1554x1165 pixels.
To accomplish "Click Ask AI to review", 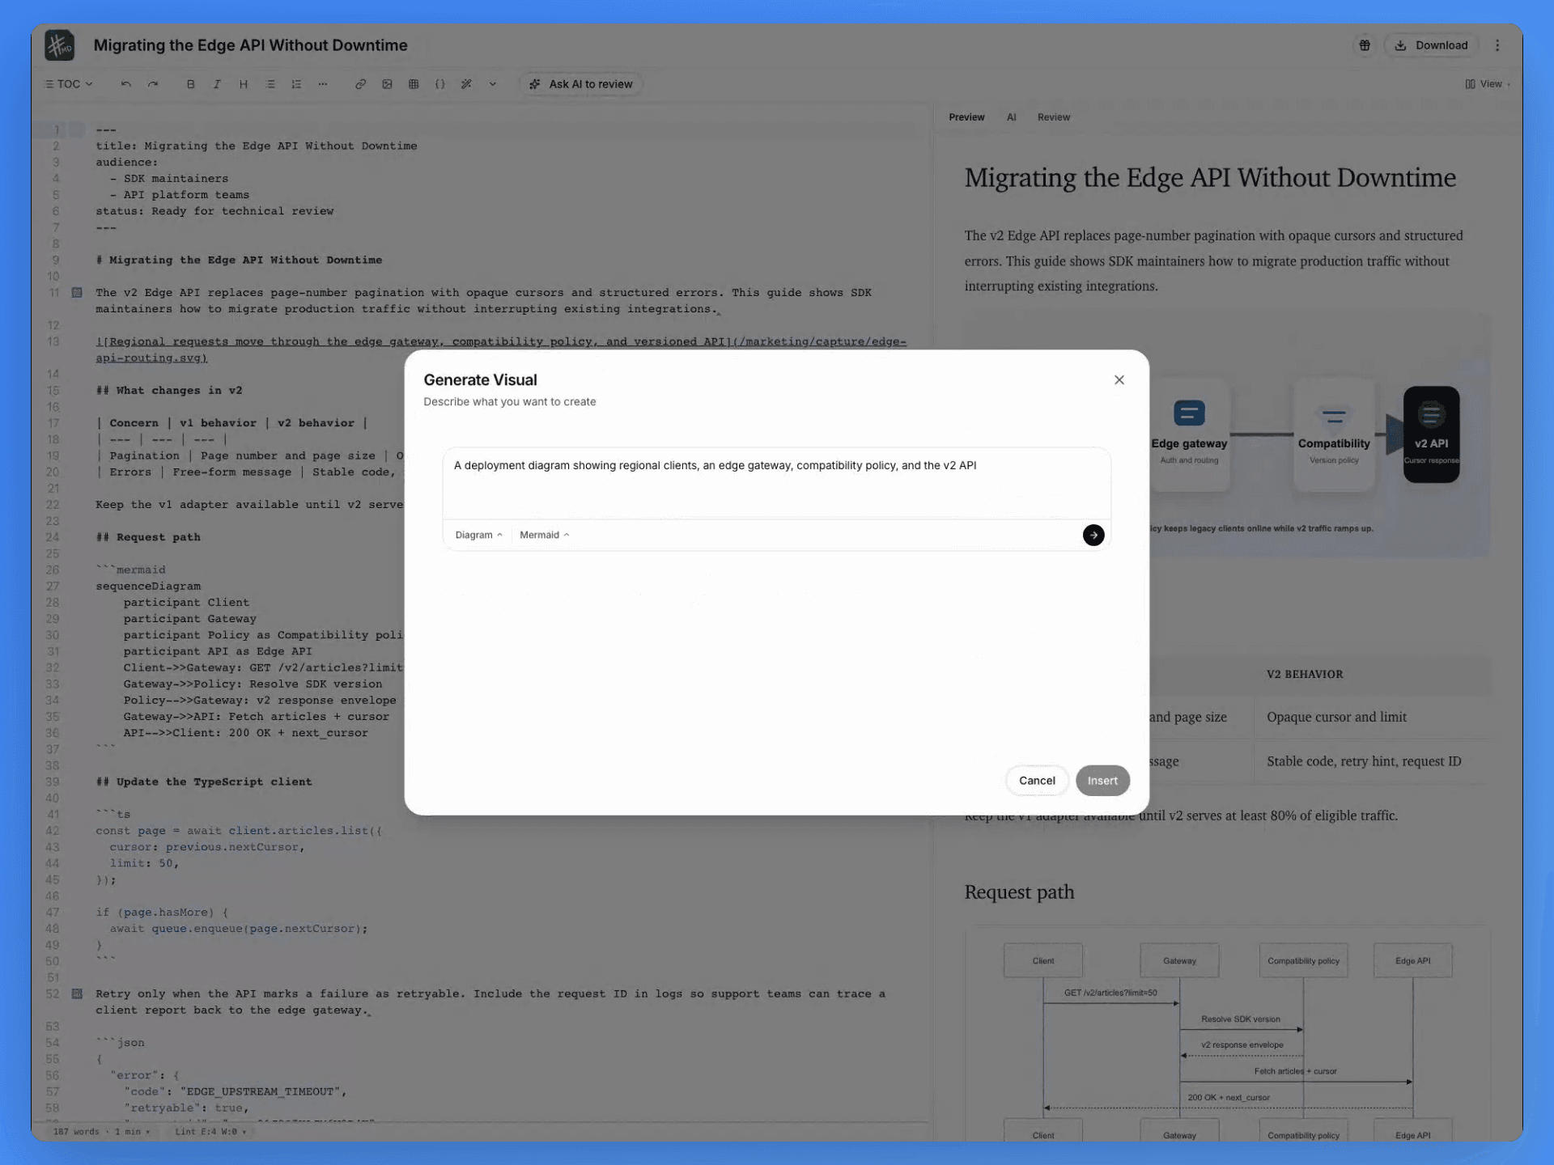I will pos(581,84).
